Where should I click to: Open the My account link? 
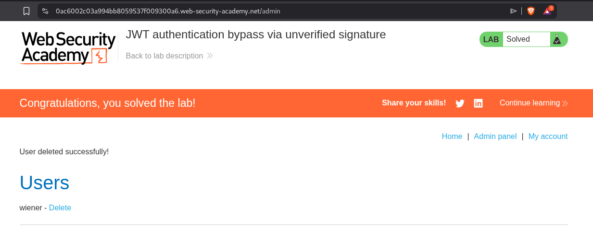pos(548,137)
